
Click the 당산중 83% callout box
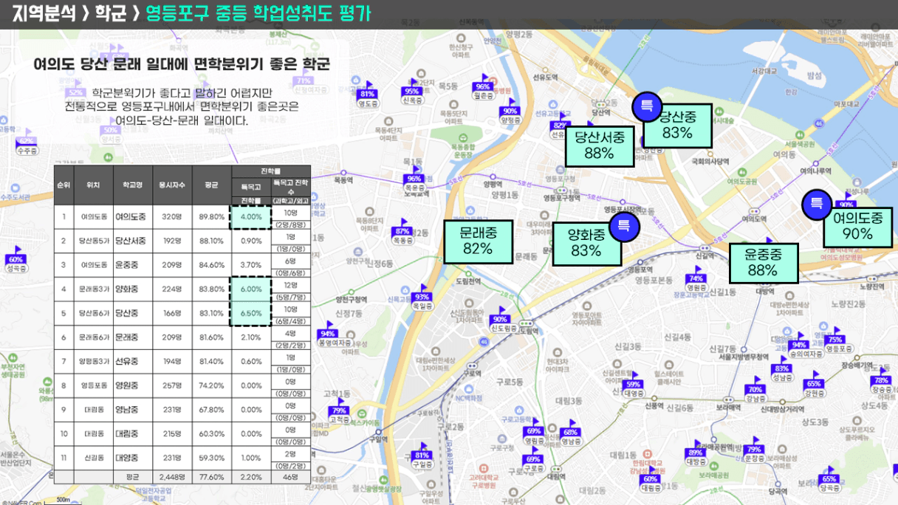(678, 126)
